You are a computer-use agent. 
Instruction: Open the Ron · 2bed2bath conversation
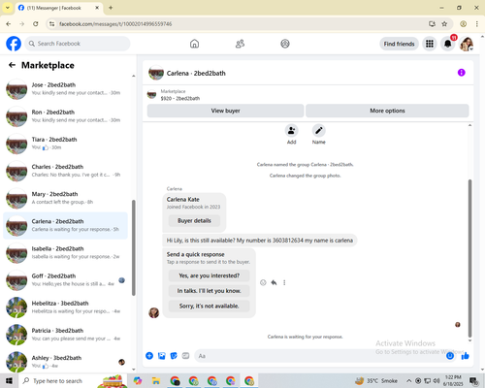pyautogui.click(x=65, y=116)
